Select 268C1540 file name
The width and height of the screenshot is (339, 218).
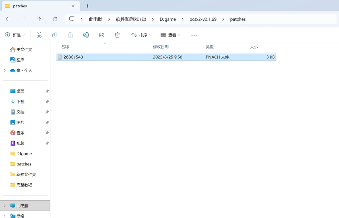[73, 57]
